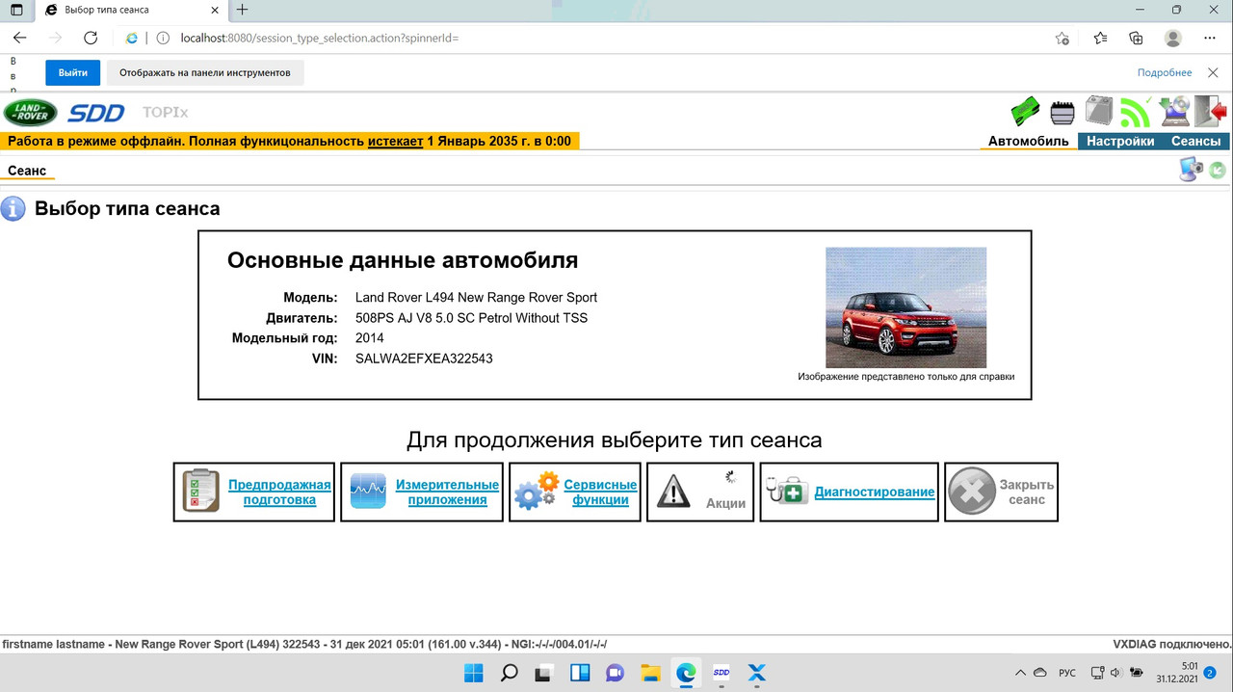Open the browser collections icon
The height and width of the screenshot is (692, 1233).
coord(1137,38)
